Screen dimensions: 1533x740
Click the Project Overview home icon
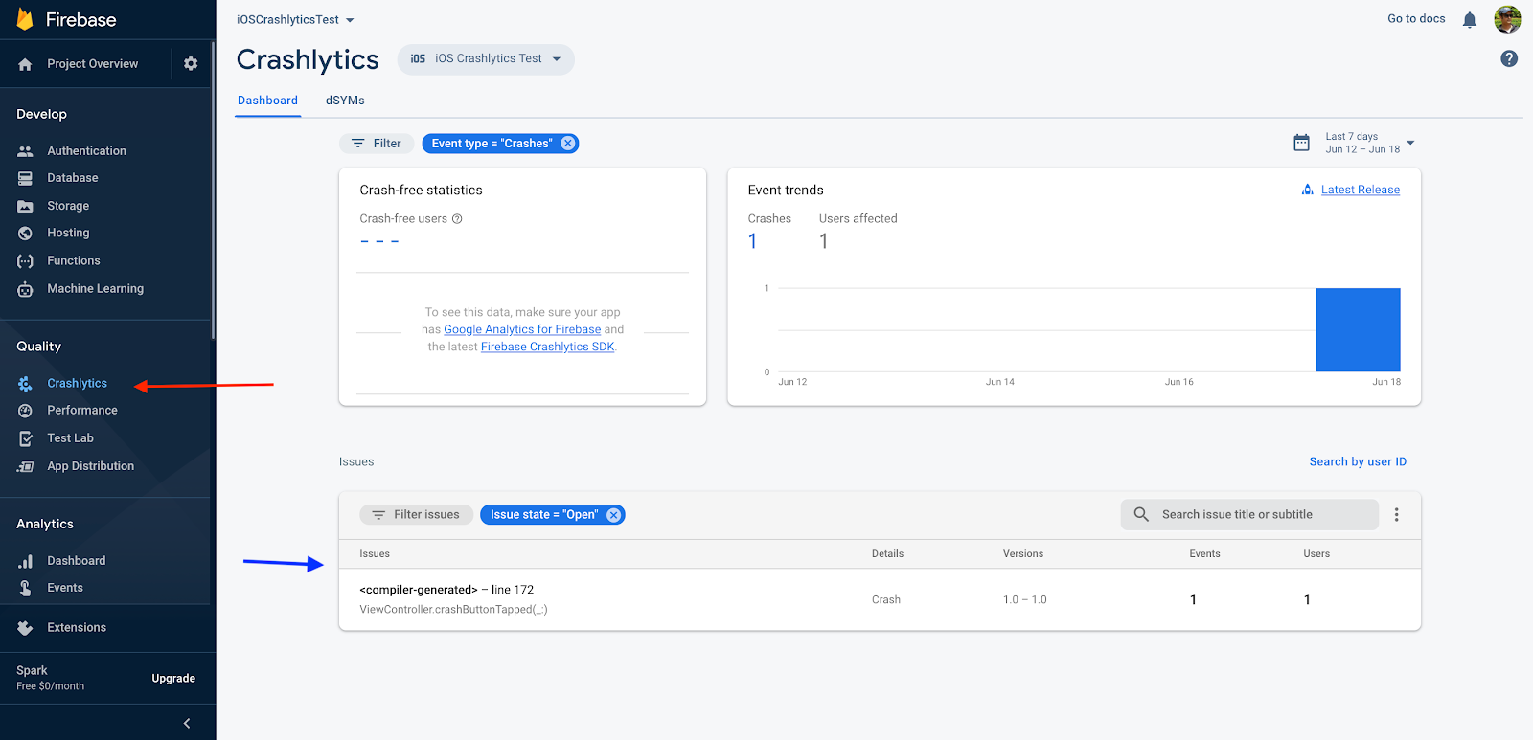pos(25,64)
